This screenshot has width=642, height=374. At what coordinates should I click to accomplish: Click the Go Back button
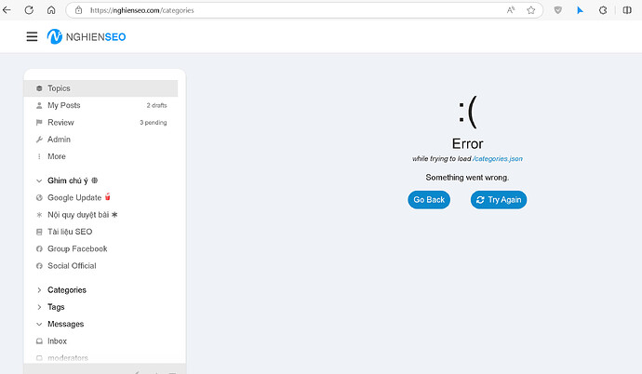pos(429,200)
